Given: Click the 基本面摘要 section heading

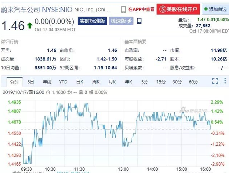Looking at the screenshot, I should point(135,42).
